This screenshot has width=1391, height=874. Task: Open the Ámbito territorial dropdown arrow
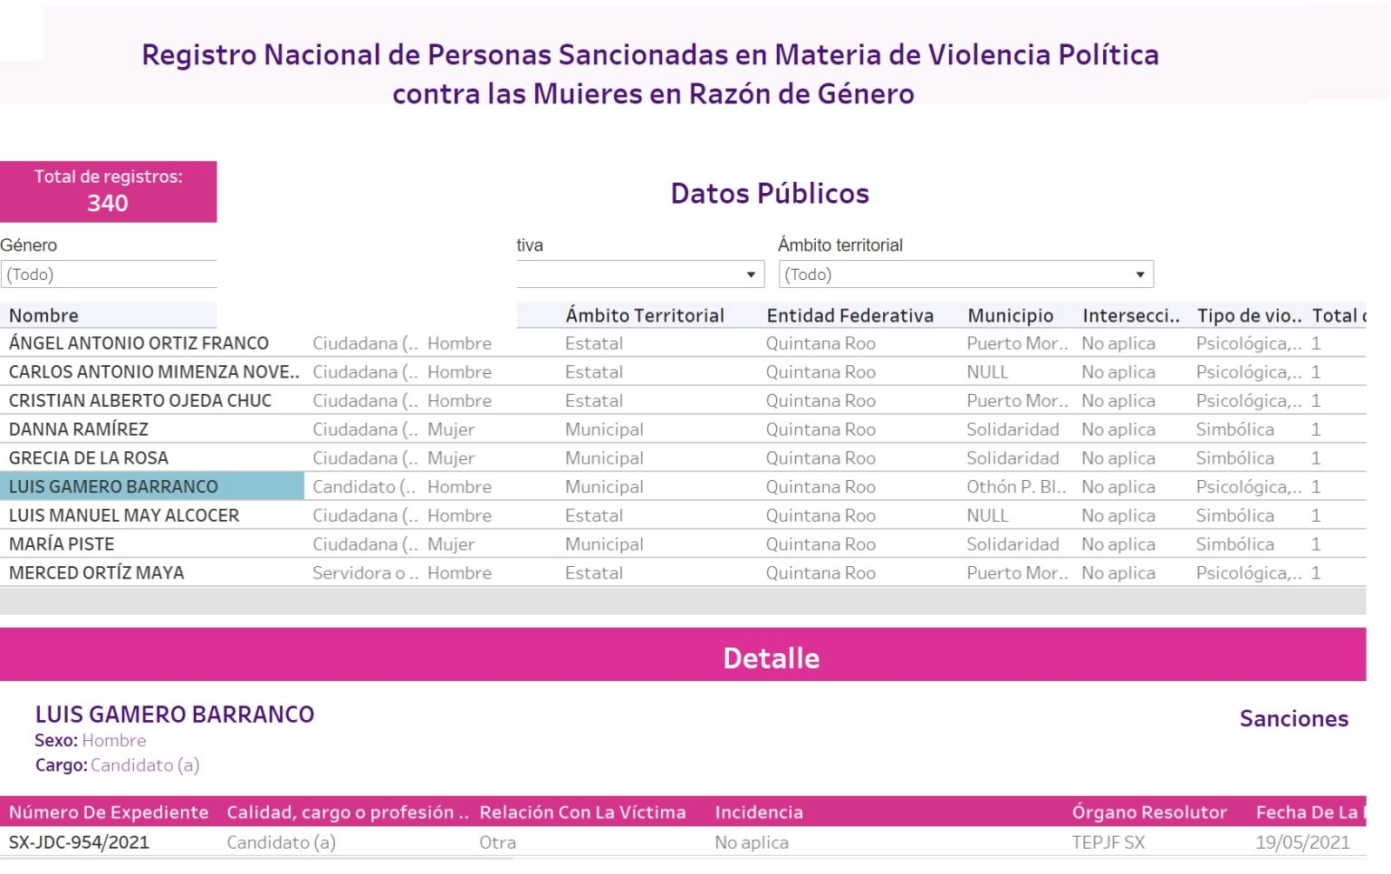tap(1140, 274)
